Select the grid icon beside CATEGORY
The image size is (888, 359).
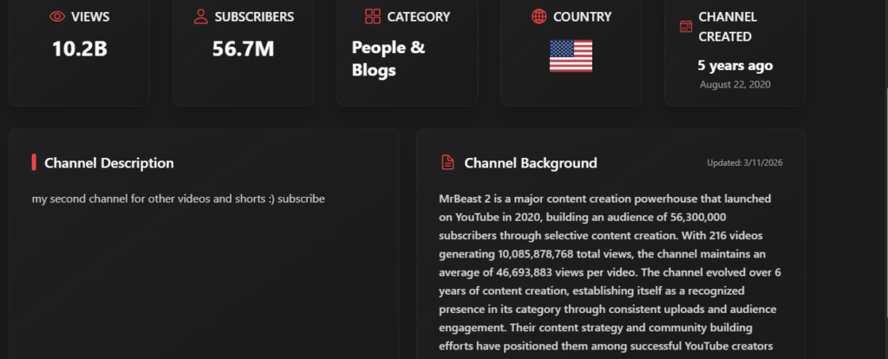[x=373, y=16]
